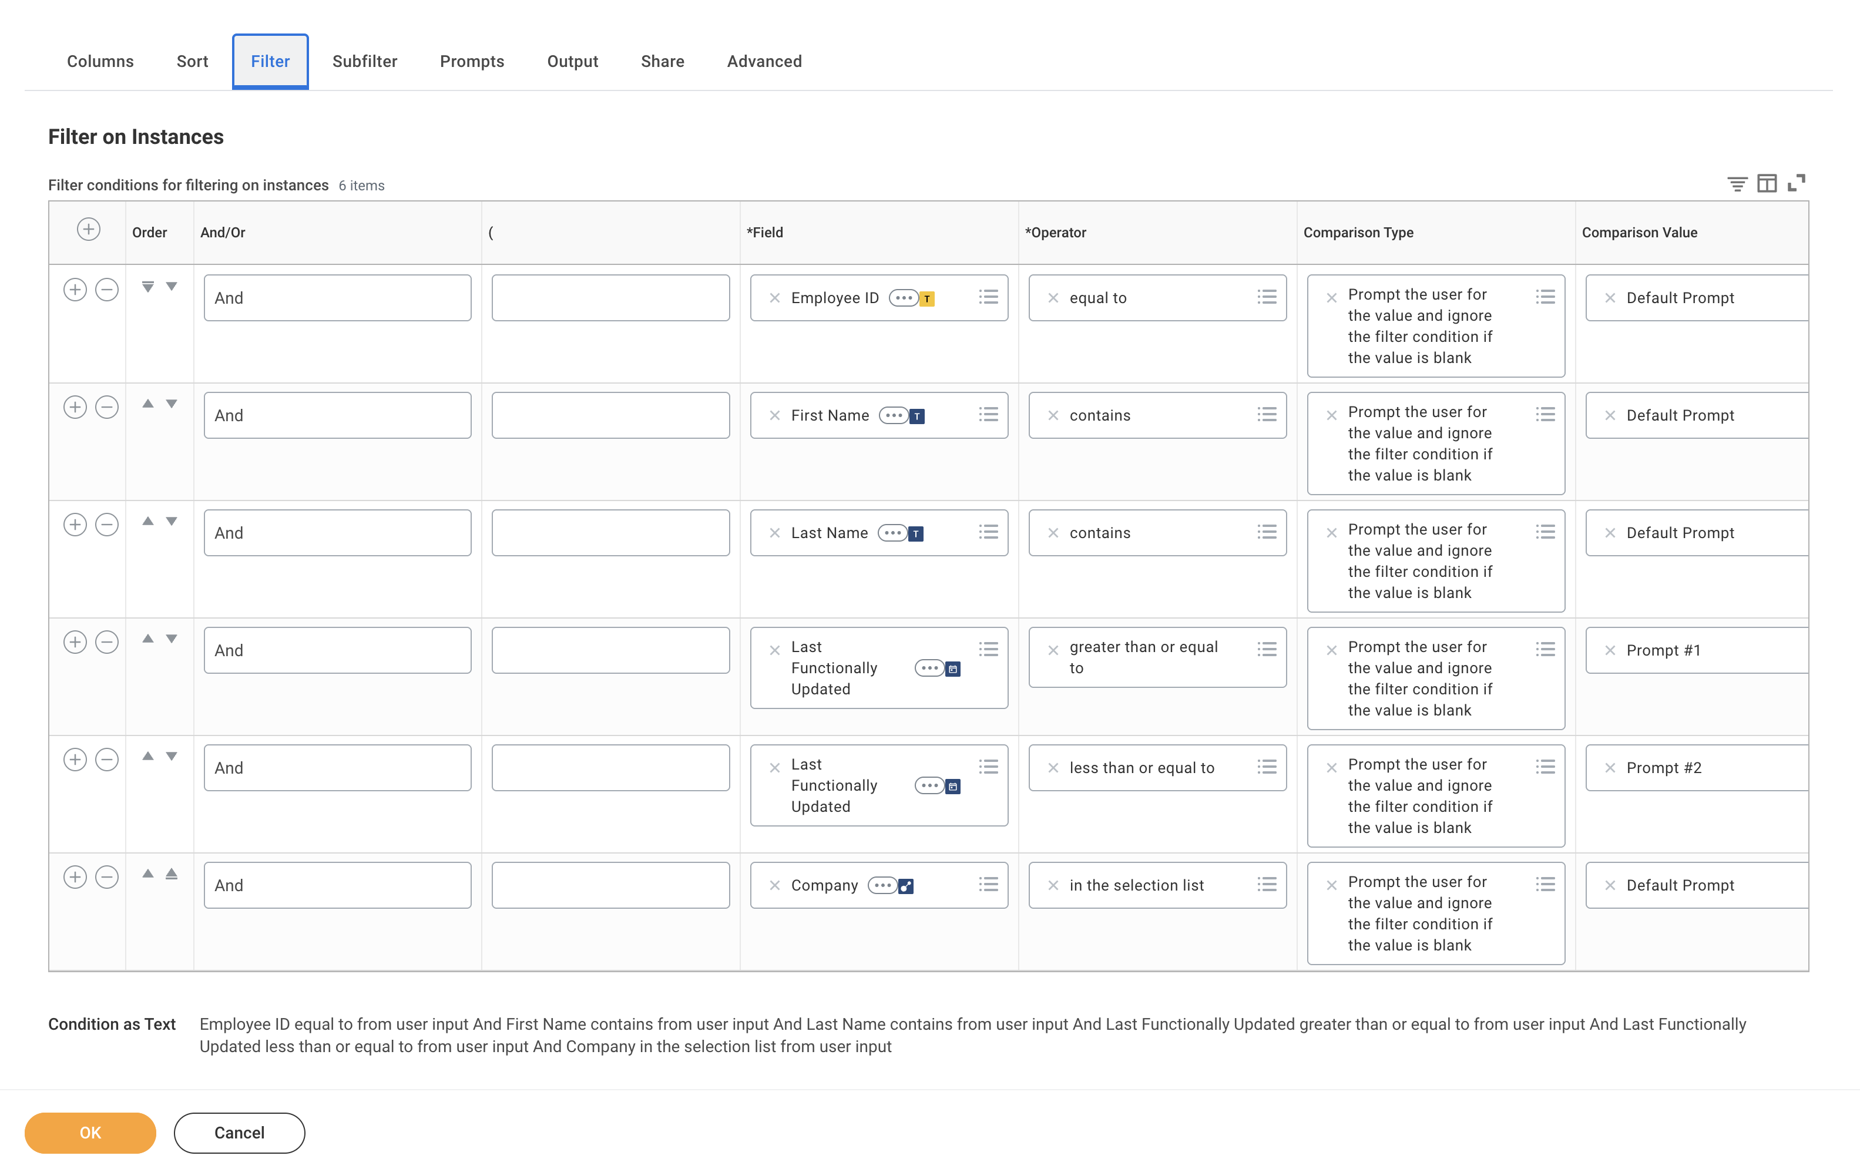Add a row after the Company condition
The image size is (1860, 1169).
[x=75, y=877]
